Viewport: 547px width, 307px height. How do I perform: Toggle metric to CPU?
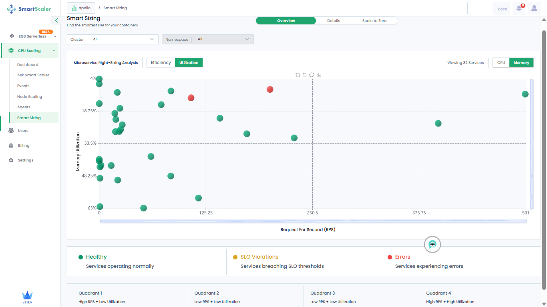(501, 63)
